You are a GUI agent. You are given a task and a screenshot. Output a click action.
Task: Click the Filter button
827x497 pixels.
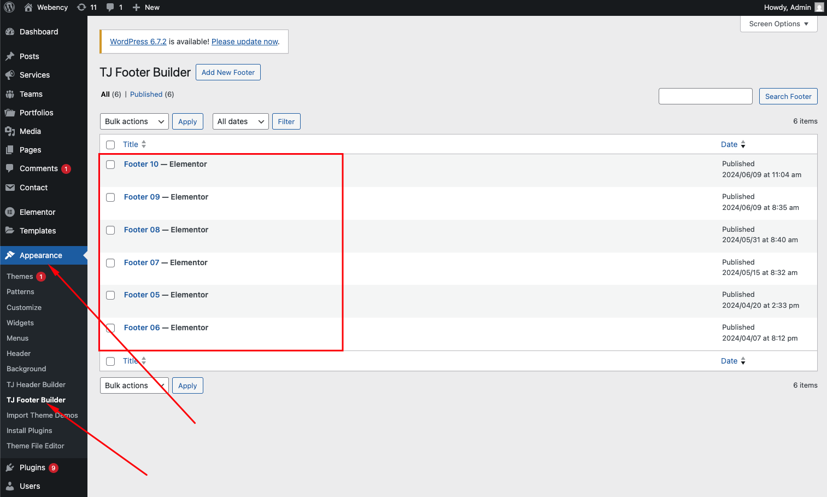click(x=286, y=121)
